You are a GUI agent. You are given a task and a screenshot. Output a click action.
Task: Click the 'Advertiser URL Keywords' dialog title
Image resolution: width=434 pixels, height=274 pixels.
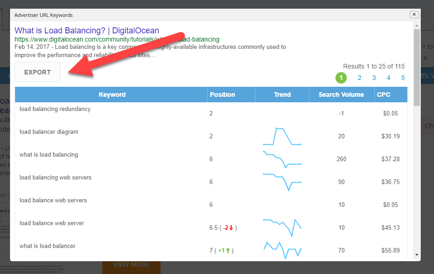[43, 15]
